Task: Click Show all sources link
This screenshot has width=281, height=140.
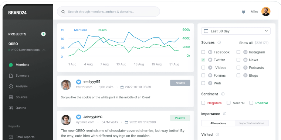Action: pyautogui.click(x=246, y=43)
